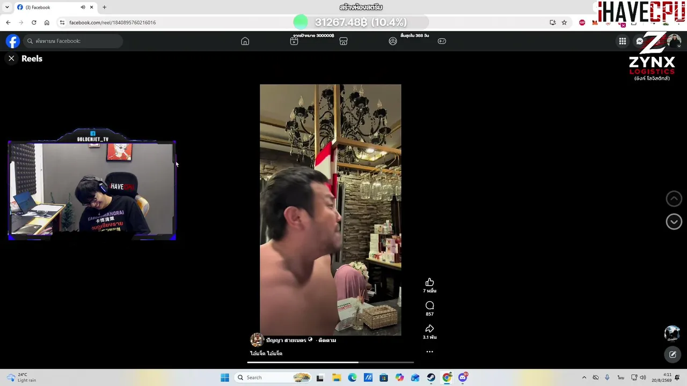Image resolution: width=687 pixels, height=386 pixels.
Task: Open File Explorer from taskbar
Action: coord(337,377)
